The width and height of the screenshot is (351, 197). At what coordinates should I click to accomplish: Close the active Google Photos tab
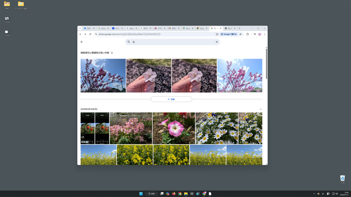pyautogui.click(x=221, y=28)
